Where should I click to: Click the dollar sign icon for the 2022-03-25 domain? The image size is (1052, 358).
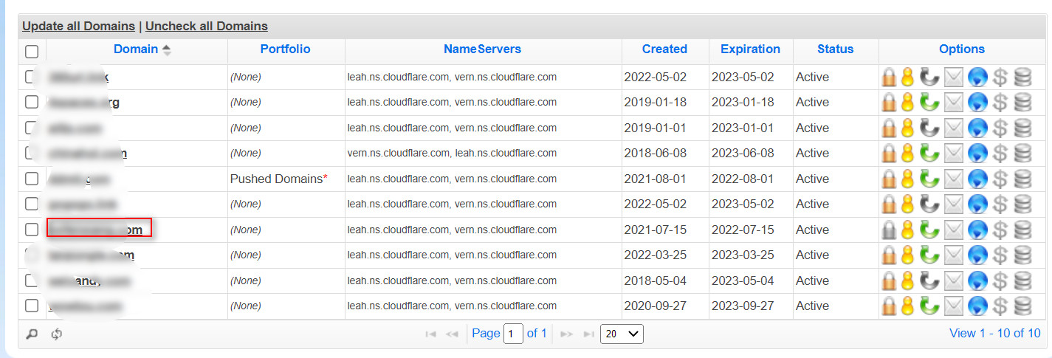point(1000,255)
